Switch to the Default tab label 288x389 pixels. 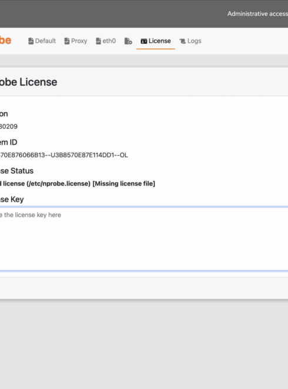pyautogui.click(x=45, y=41)
